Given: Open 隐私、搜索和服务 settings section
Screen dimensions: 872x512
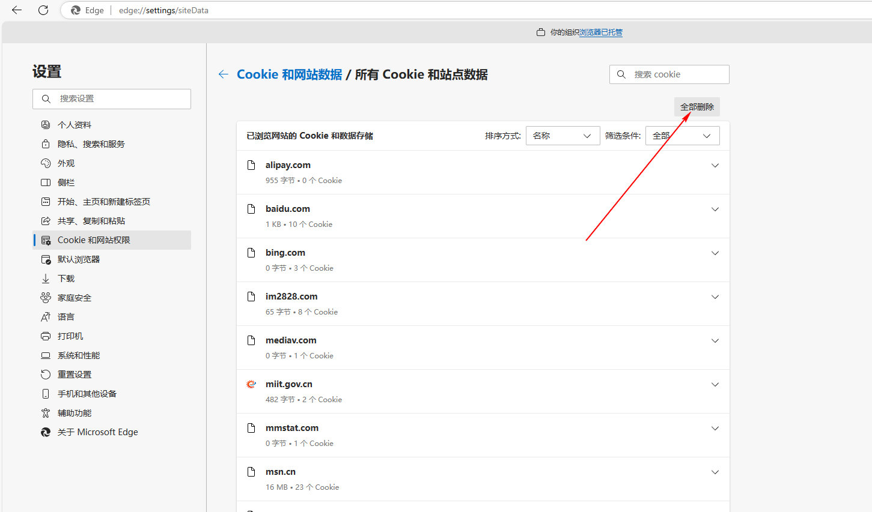Looking at the screenshot, I should pos(112,144).
